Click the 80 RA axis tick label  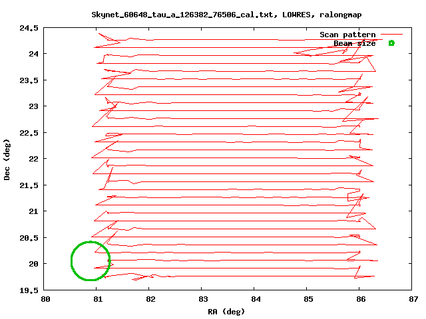(45, 299)
